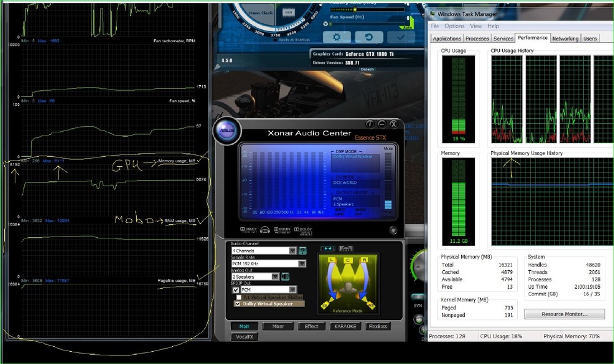This screenshot has height=364, width=614.
Task: Open the Sample Rate dropdown
Action: pyautogui.click(x=301, y=264)
